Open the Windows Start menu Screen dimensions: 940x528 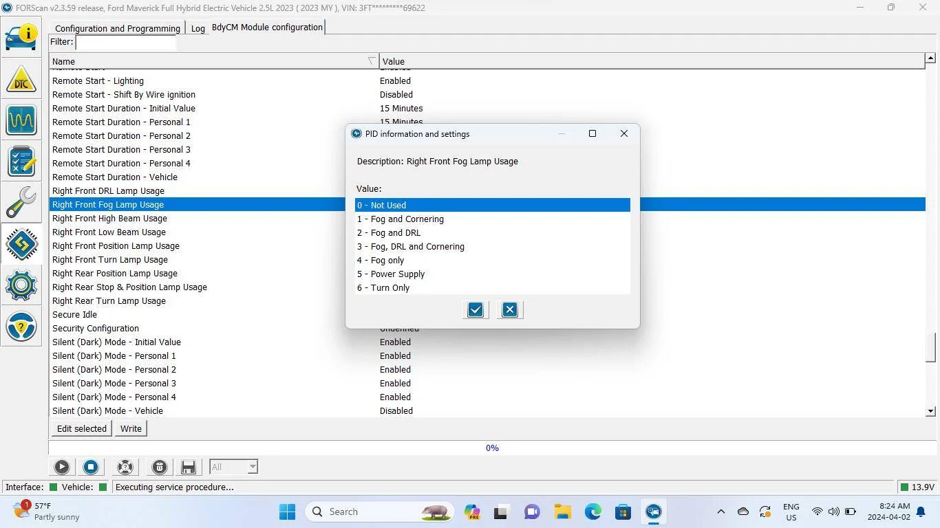288,511
